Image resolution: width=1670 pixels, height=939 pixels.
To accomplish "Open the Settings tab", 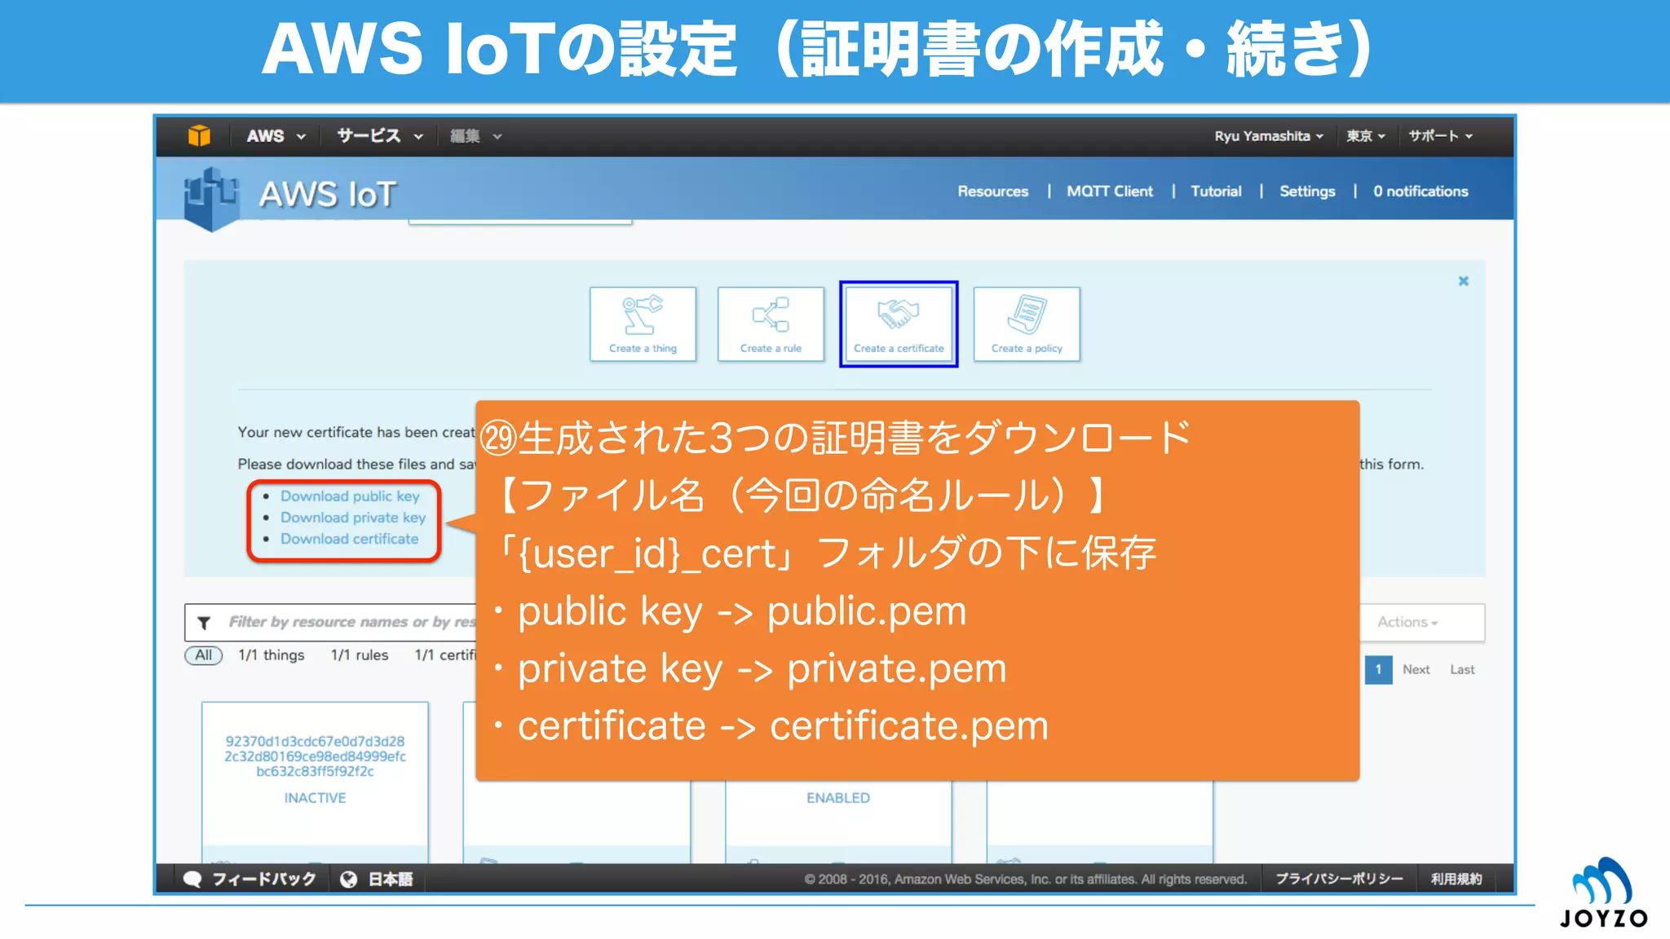I will click(x=1307, y=191).
